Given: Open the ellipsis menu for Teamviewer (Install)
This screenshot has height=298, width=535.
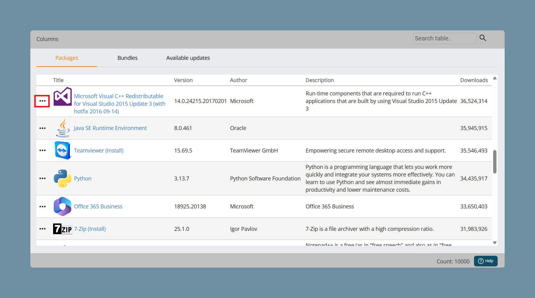Looking at the screenshot, I should (42, 150).
